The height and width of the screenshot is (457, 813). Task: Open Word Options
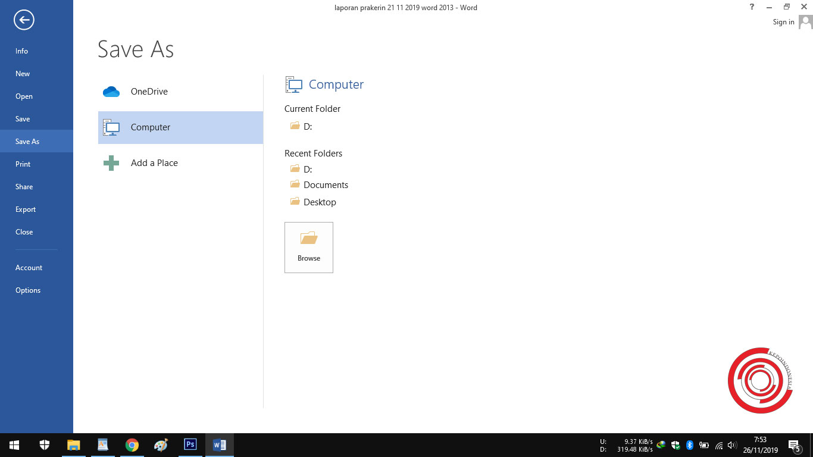click(27, 290)
